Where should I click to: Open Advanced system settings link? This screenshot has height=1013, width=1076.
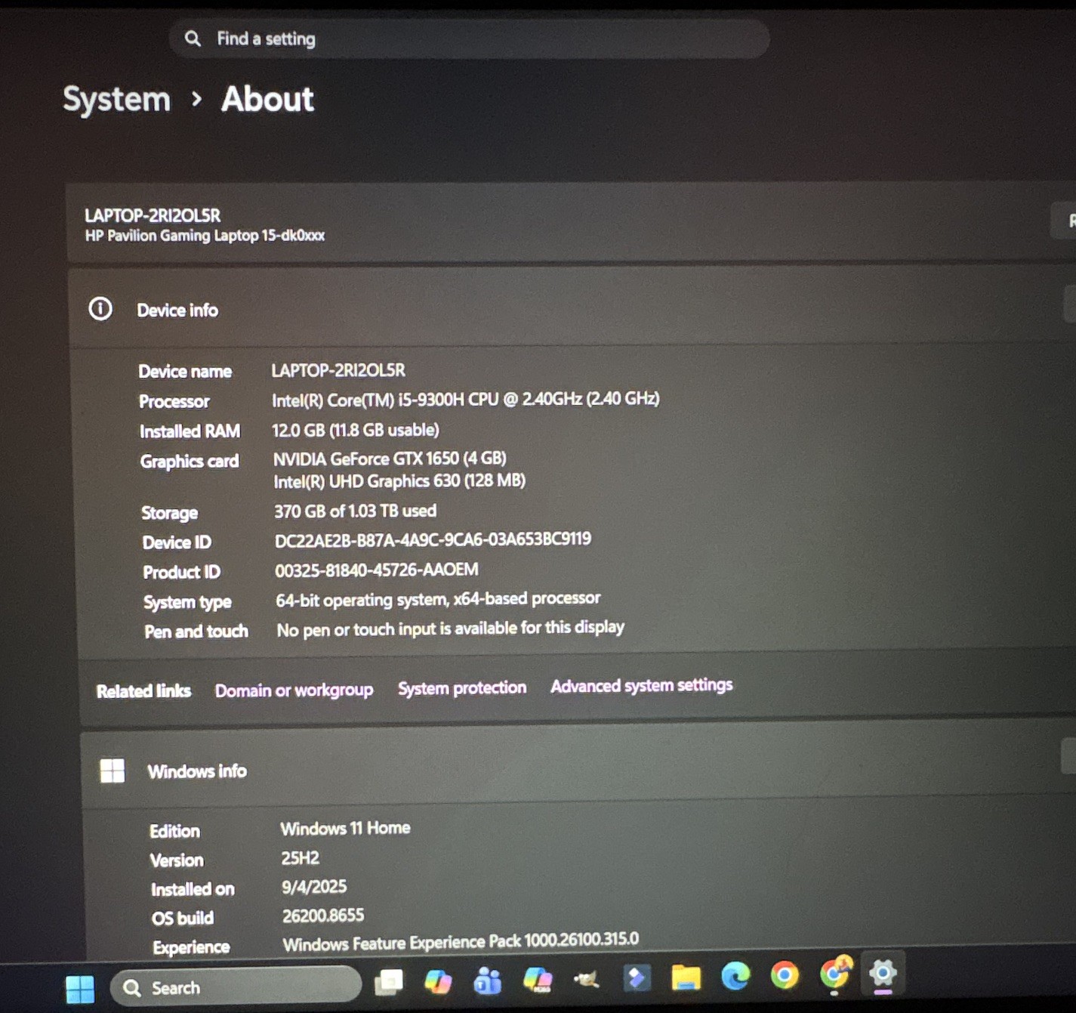[641, 685]
